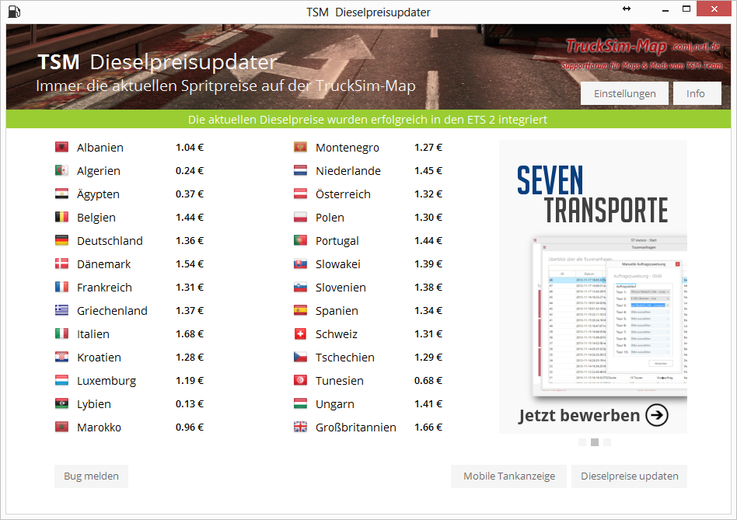This screenshot has height=520, width=737.
Task: Click the Bug melden button
Action: (x=91, y=476)
